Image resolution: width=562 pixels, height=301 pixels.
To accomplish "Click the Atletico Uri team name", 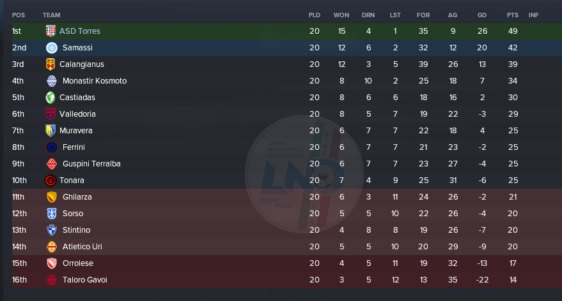I will (x=82, y=247).
